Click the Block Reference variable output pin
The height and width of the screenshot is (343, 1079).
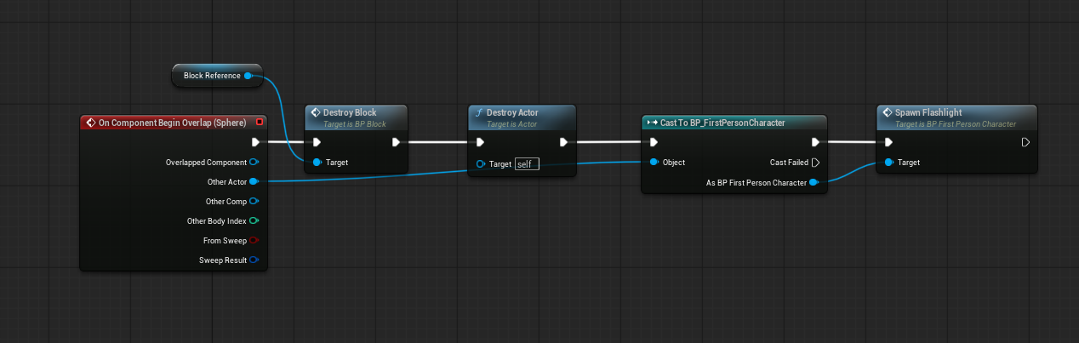pos(248,76)
